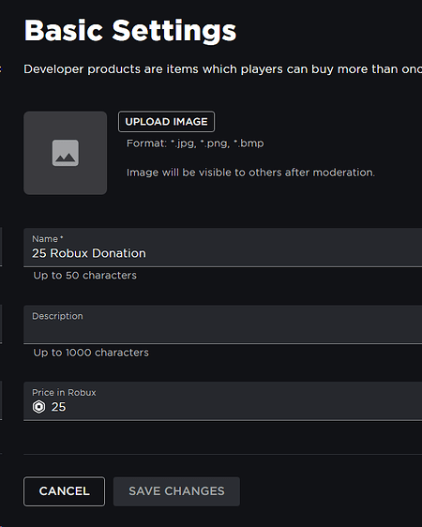
Task: Click the Description field label
Action: click(57, 316)
